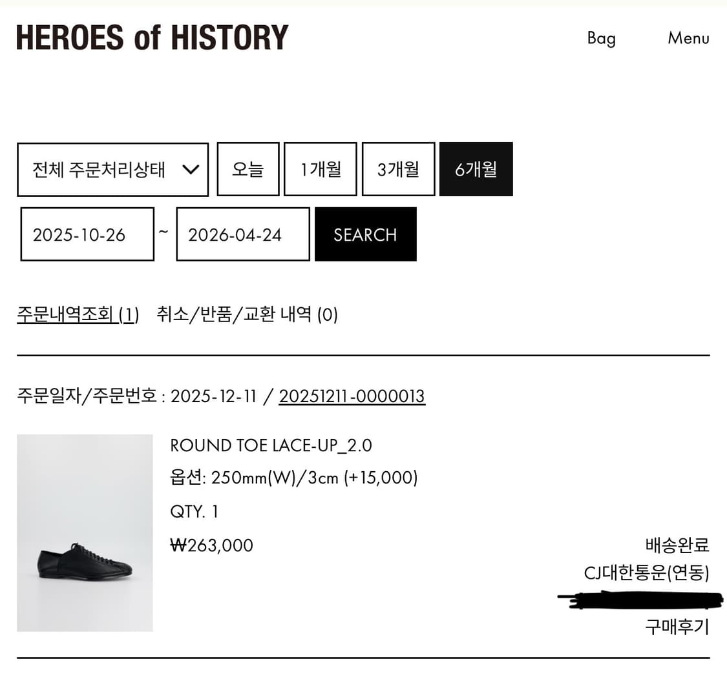The height and width of the screenshot is (690, 727).
Task: Open the ROUND TOE LACE-UP_2.0 product name
Action: point(271,445)
